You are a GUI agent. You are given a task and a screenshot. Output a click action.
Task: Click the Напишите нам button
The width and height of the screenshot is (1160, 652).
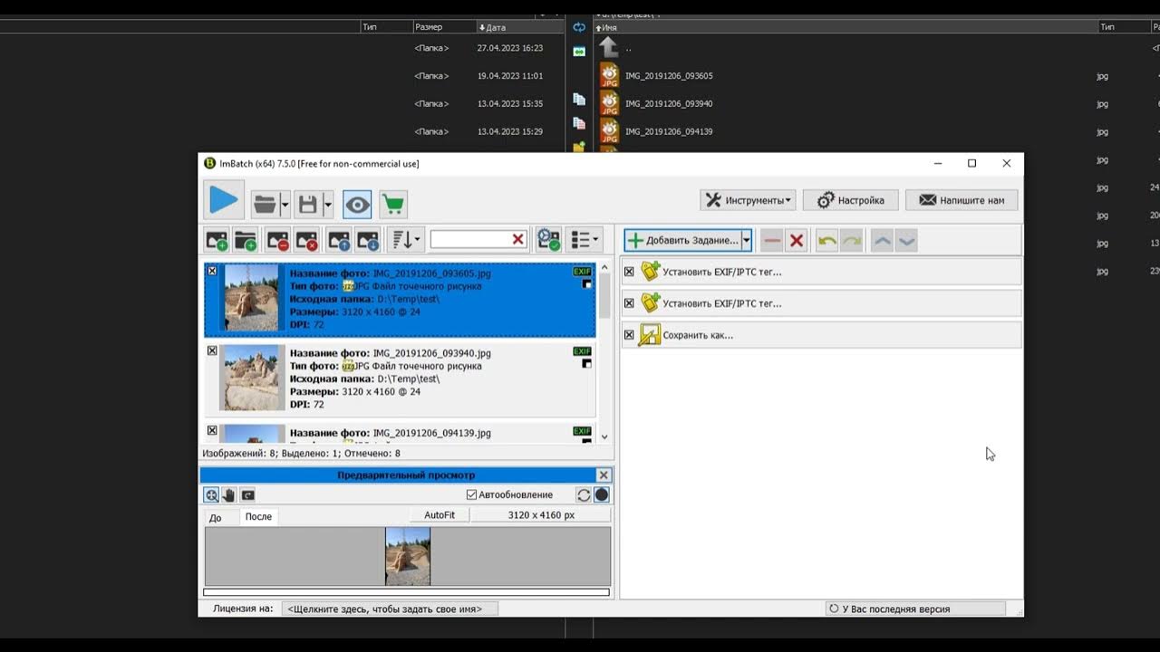coord(962,200)
